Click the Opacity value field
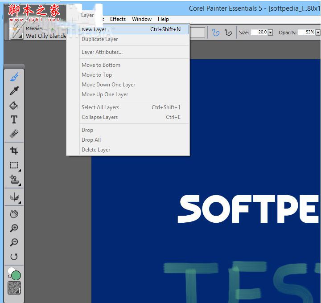Image resolution: width=321 pixels, height=303 pixels. 307,32
